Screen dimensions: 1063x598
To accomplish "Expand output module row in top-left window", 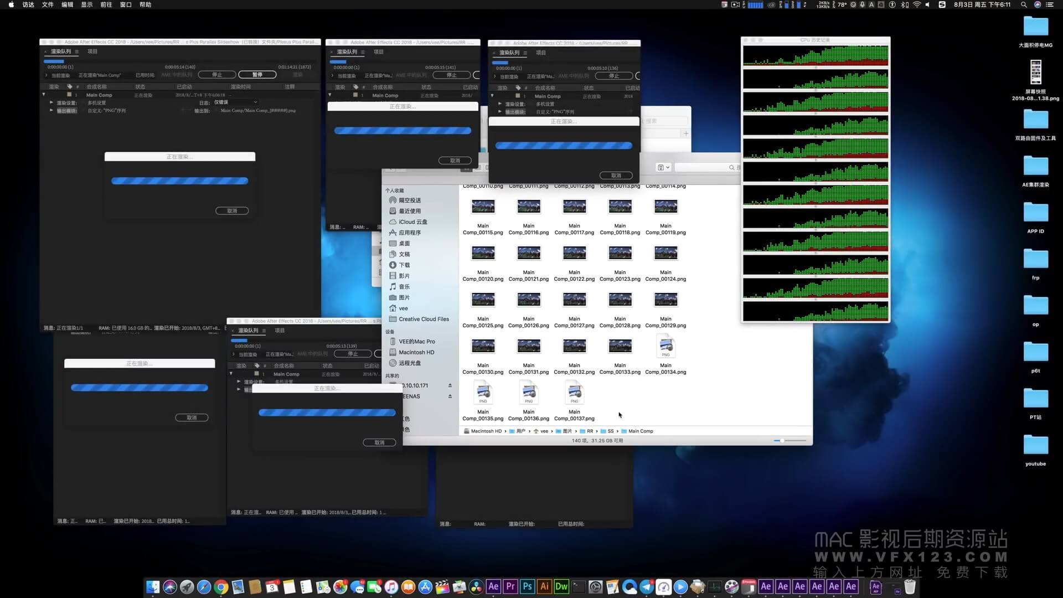I will pyautogui.click(x=51, y=110).
